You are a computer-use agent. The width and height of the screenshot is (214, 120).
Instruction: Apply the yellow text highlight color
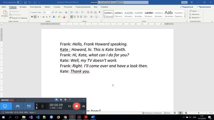pos(59,17)
